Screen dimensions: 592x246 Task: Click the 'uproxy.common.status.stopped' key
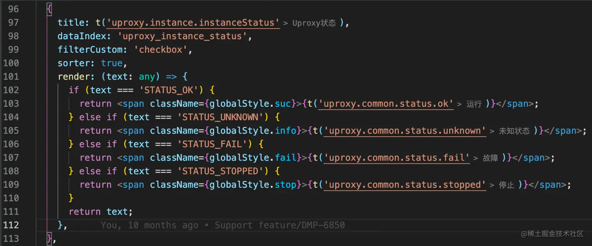[x=405, y=184]
